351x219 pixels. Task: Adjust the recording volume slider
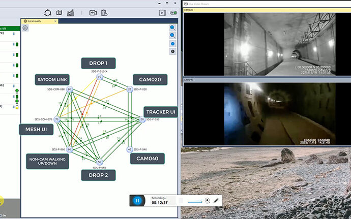pyautogui.click(x=195, y=201)
